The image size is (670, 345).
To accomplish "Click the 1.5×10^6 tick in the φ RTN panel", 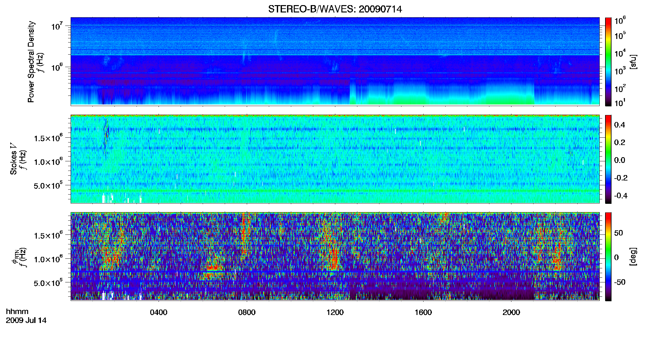I will click(x=49, y=235).
